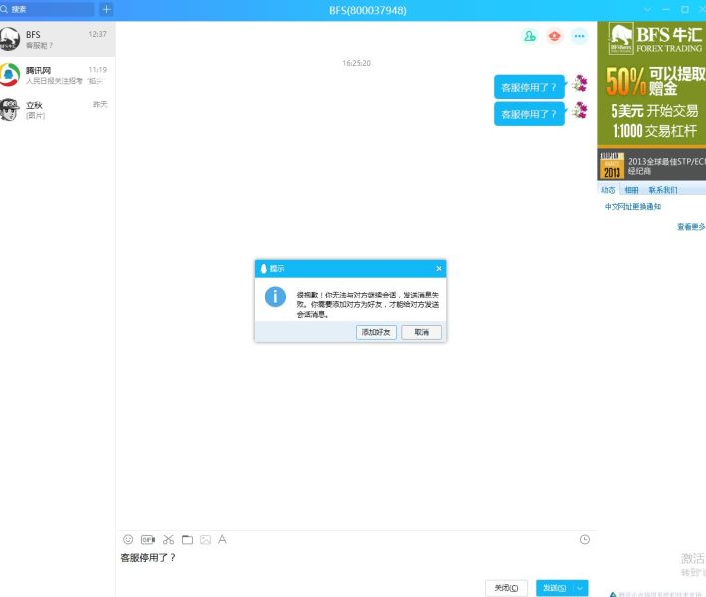Click the 中文网址更换通知 link
This screenshot has width=706, height=597.
click(632, 207)
